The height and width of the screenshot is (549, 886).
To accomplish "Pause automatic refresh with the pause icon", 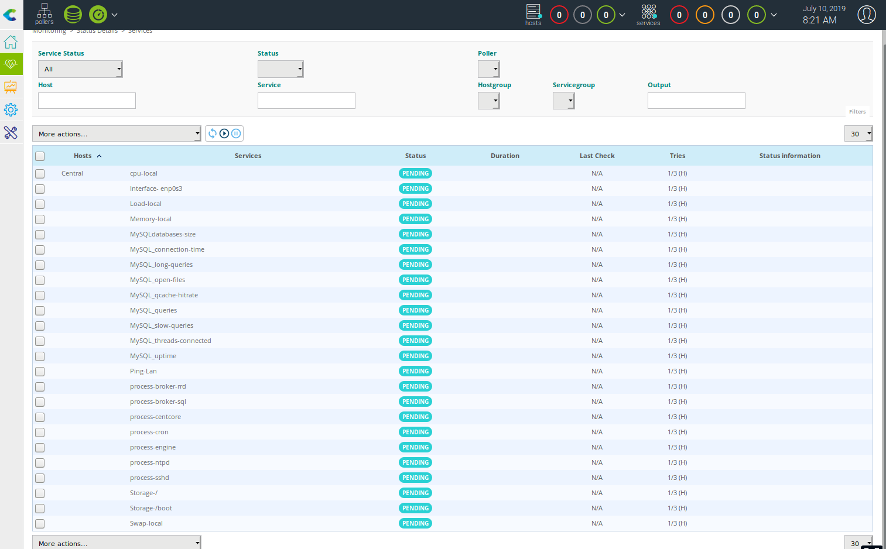I will point(236,133).
